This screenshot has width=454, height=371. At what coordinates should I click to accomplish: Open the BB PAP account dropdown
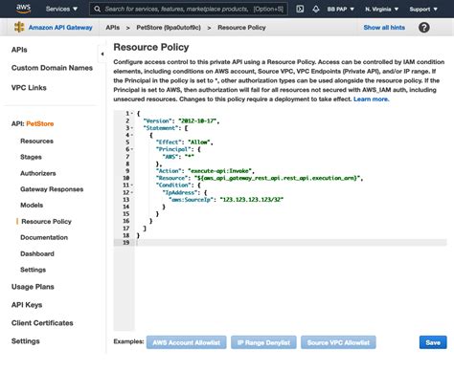341,9
